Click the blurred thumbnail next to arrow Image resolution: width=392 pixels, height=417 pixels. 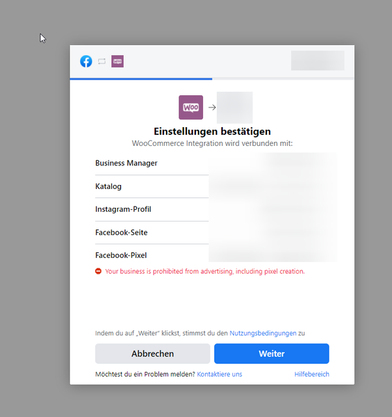pyautogui.click(x=234, y=108)
